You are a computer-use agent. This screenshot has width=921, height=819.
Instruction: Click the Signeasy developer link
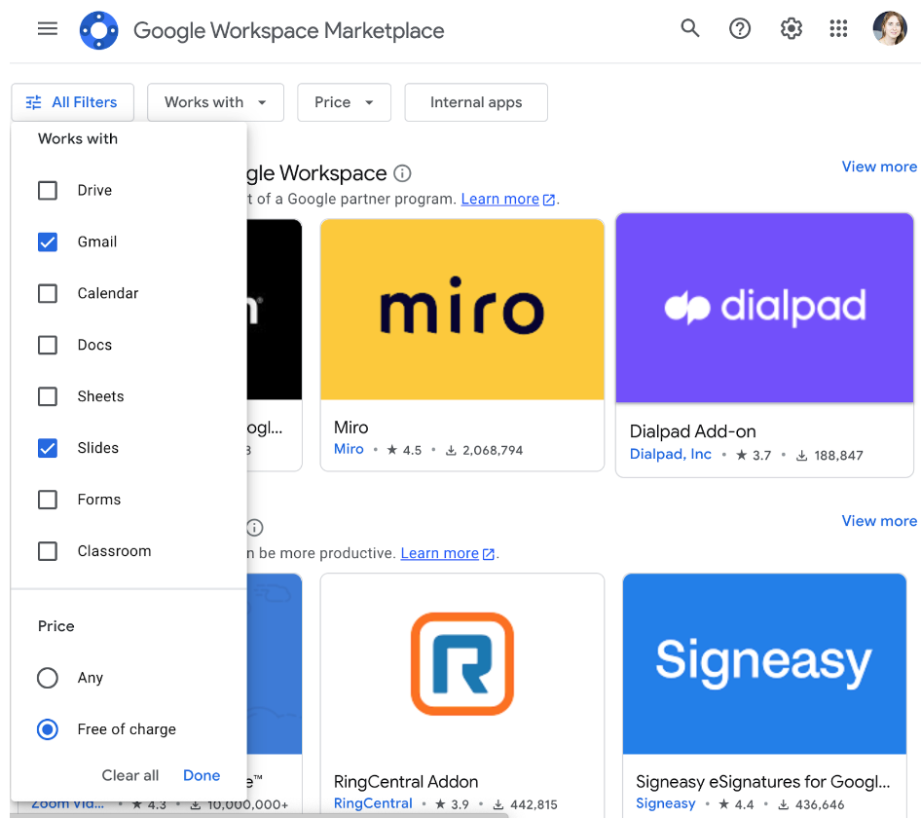[x=666, y=803]
